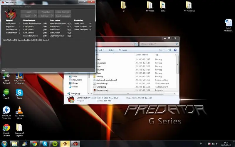Select Play League of Legends shortcut
The width and height of the screenshot is (235, 147).
pos(19,79)
